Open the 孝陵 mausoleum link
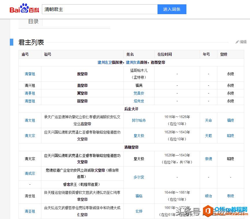Viewport: 250px width, 219px height. point(230,196)
